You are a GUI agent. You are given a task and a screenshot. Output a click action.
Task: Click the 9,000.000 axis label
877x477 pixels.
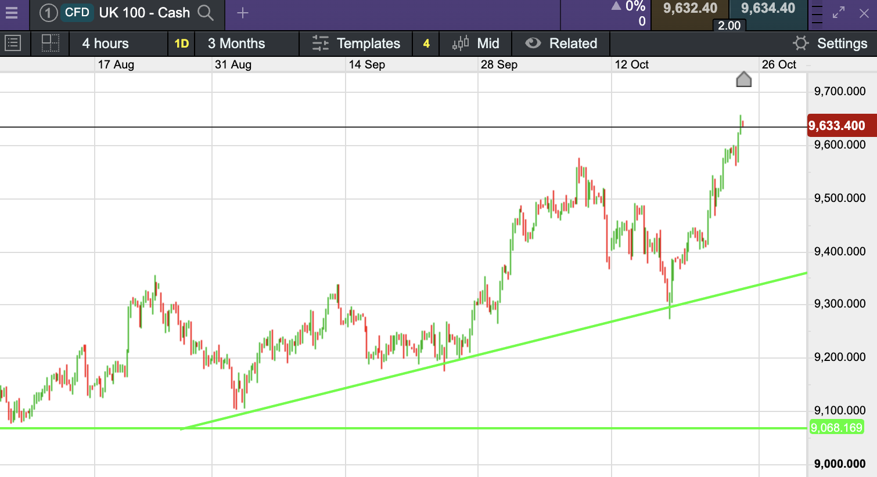840,464
